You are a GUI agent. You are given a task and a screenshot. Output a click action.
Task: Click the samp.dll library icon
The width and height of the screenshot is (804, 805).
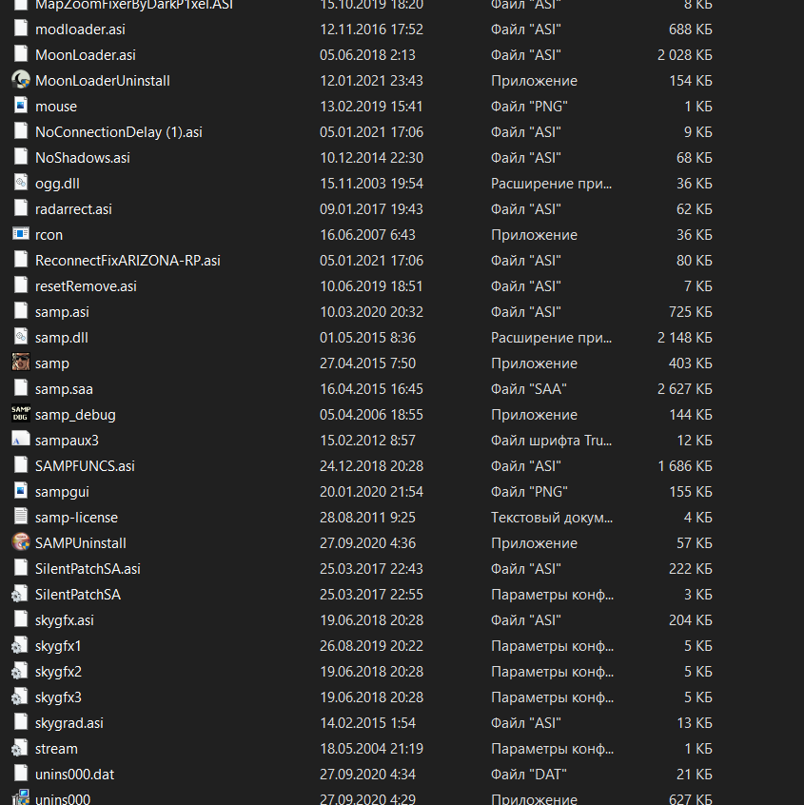click(x=21, y=336)
